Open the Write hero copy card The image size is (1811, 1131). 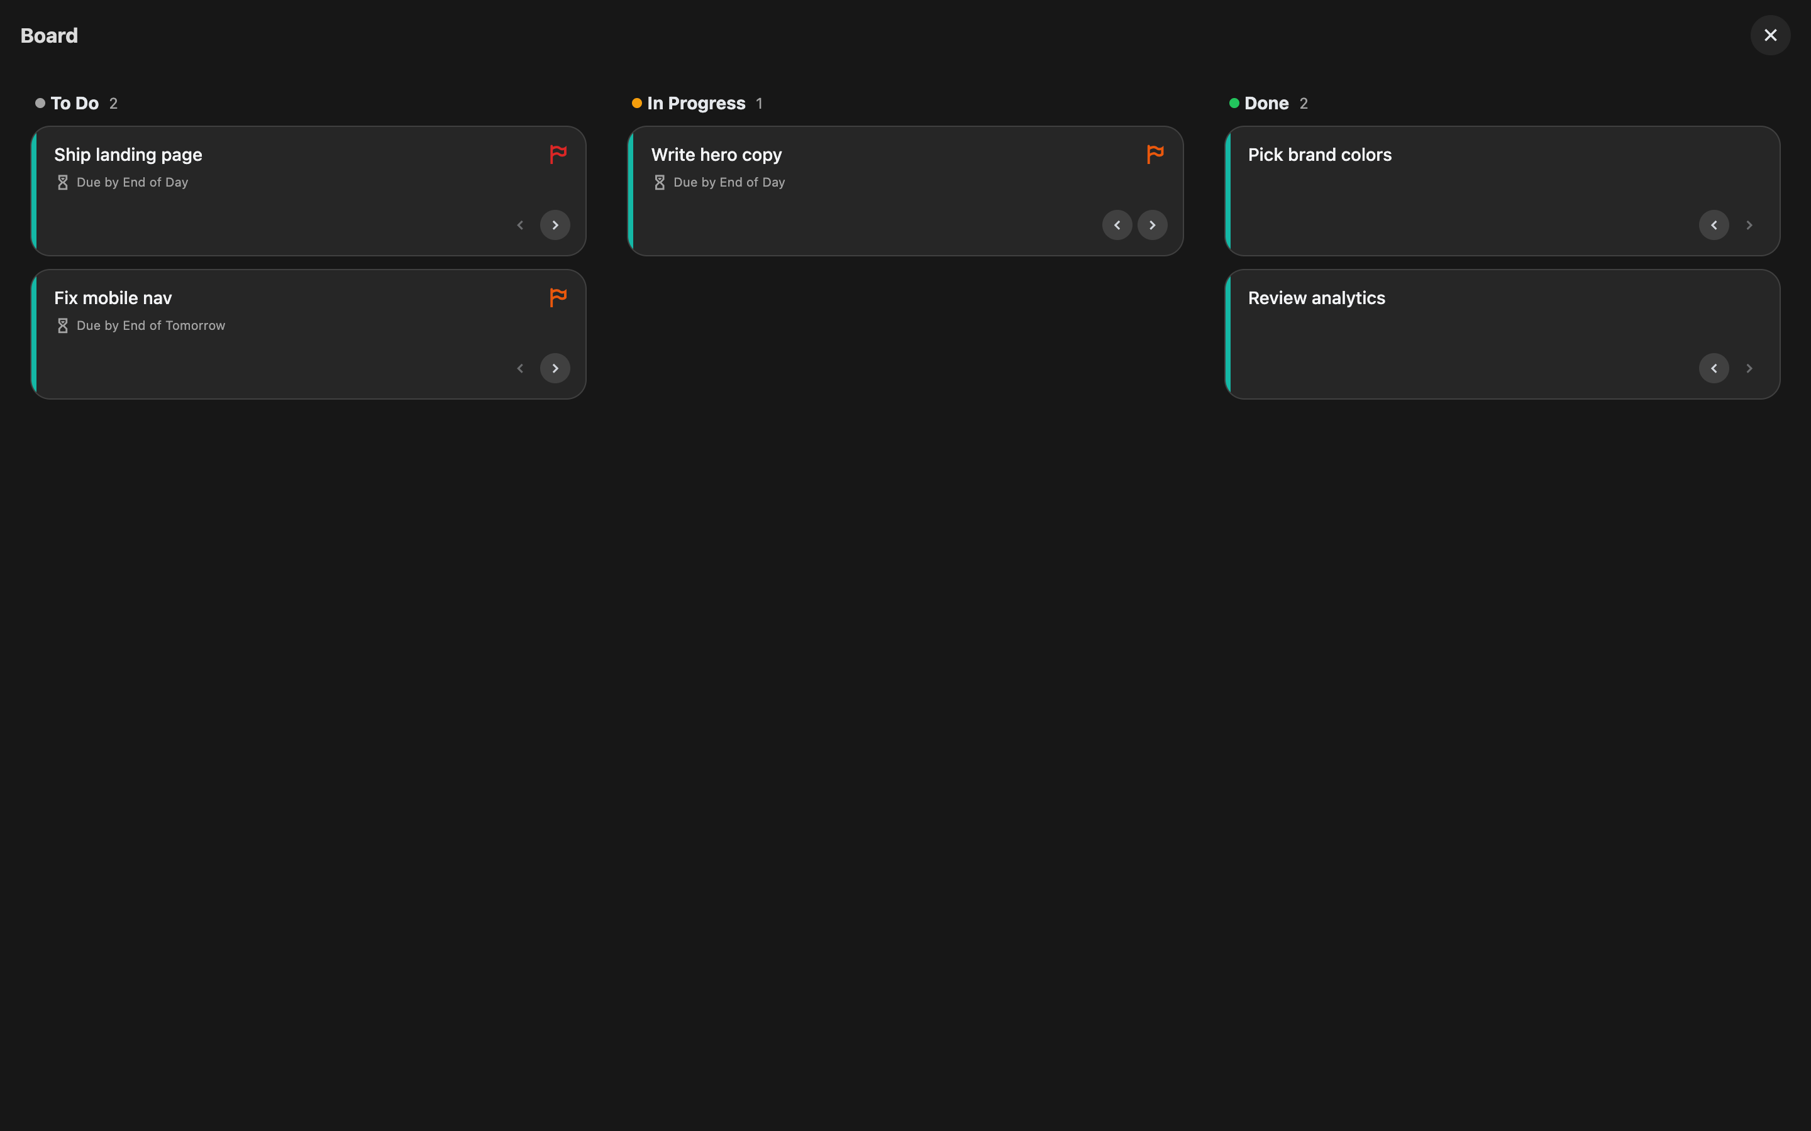click(906, 191)
